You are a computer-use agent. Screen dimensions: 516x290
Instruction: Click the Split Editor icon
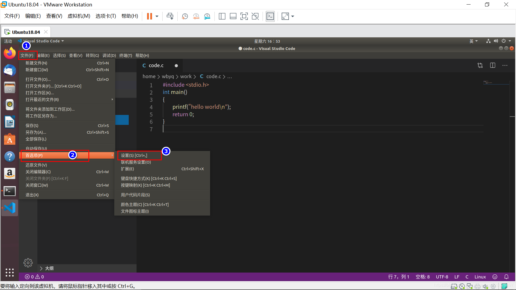click(x=492, y=66)
